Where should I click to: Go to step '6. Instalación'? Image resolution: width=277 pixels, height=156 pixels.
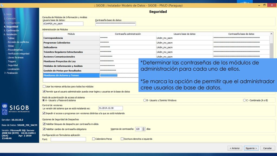coord(11,34)
